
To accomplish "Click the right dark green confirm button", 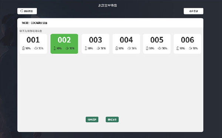I will point(112,120).
